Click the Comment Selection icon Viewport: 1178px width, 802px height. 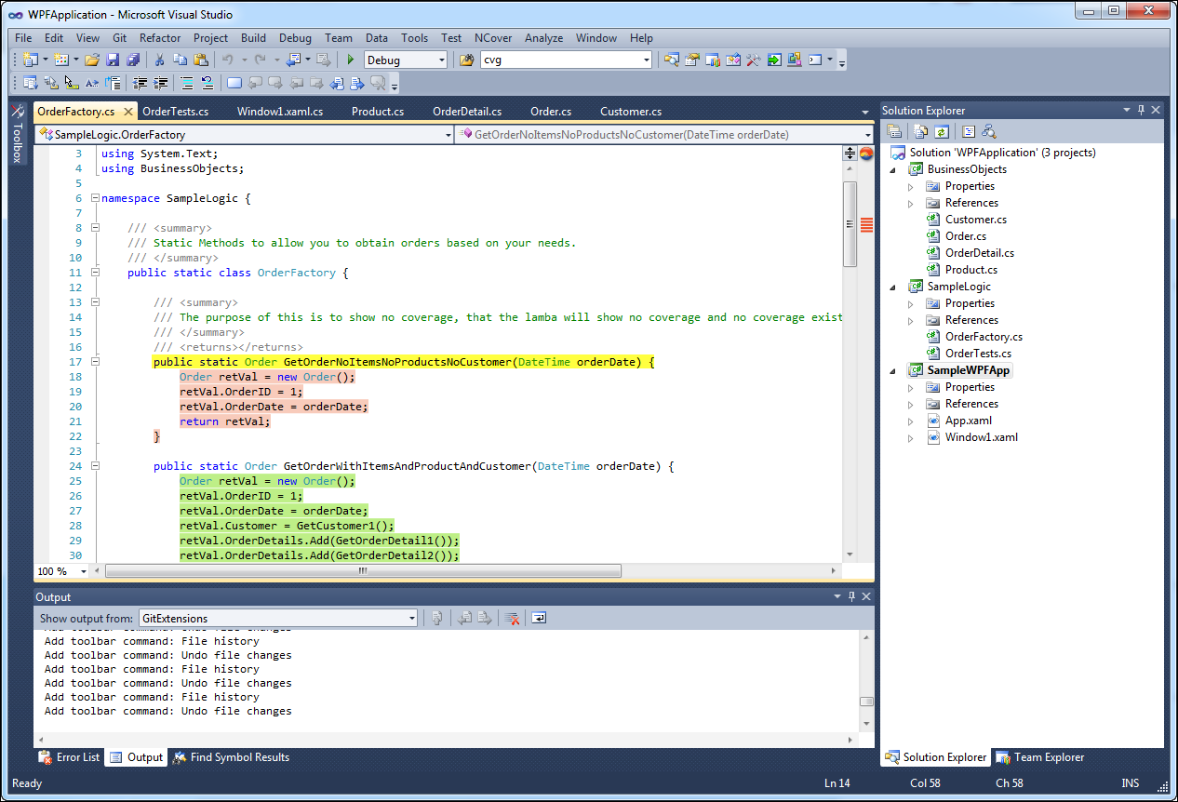click(186, 83)
